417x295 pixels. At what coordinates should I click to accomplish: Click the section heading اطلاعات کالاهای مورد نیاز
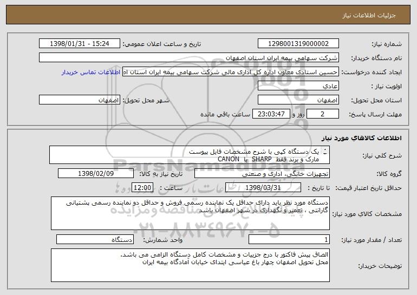coord(361,138)
